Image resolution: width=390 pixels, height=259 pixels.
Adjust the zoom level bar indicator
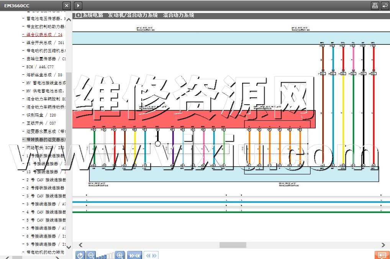pyautogui.click(x=105, y=256)
